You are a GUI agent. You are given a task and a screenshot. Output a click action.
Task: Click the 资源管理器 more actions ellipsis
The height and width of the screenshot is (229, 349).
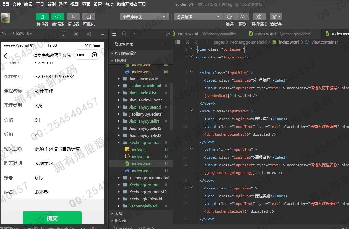164,44
